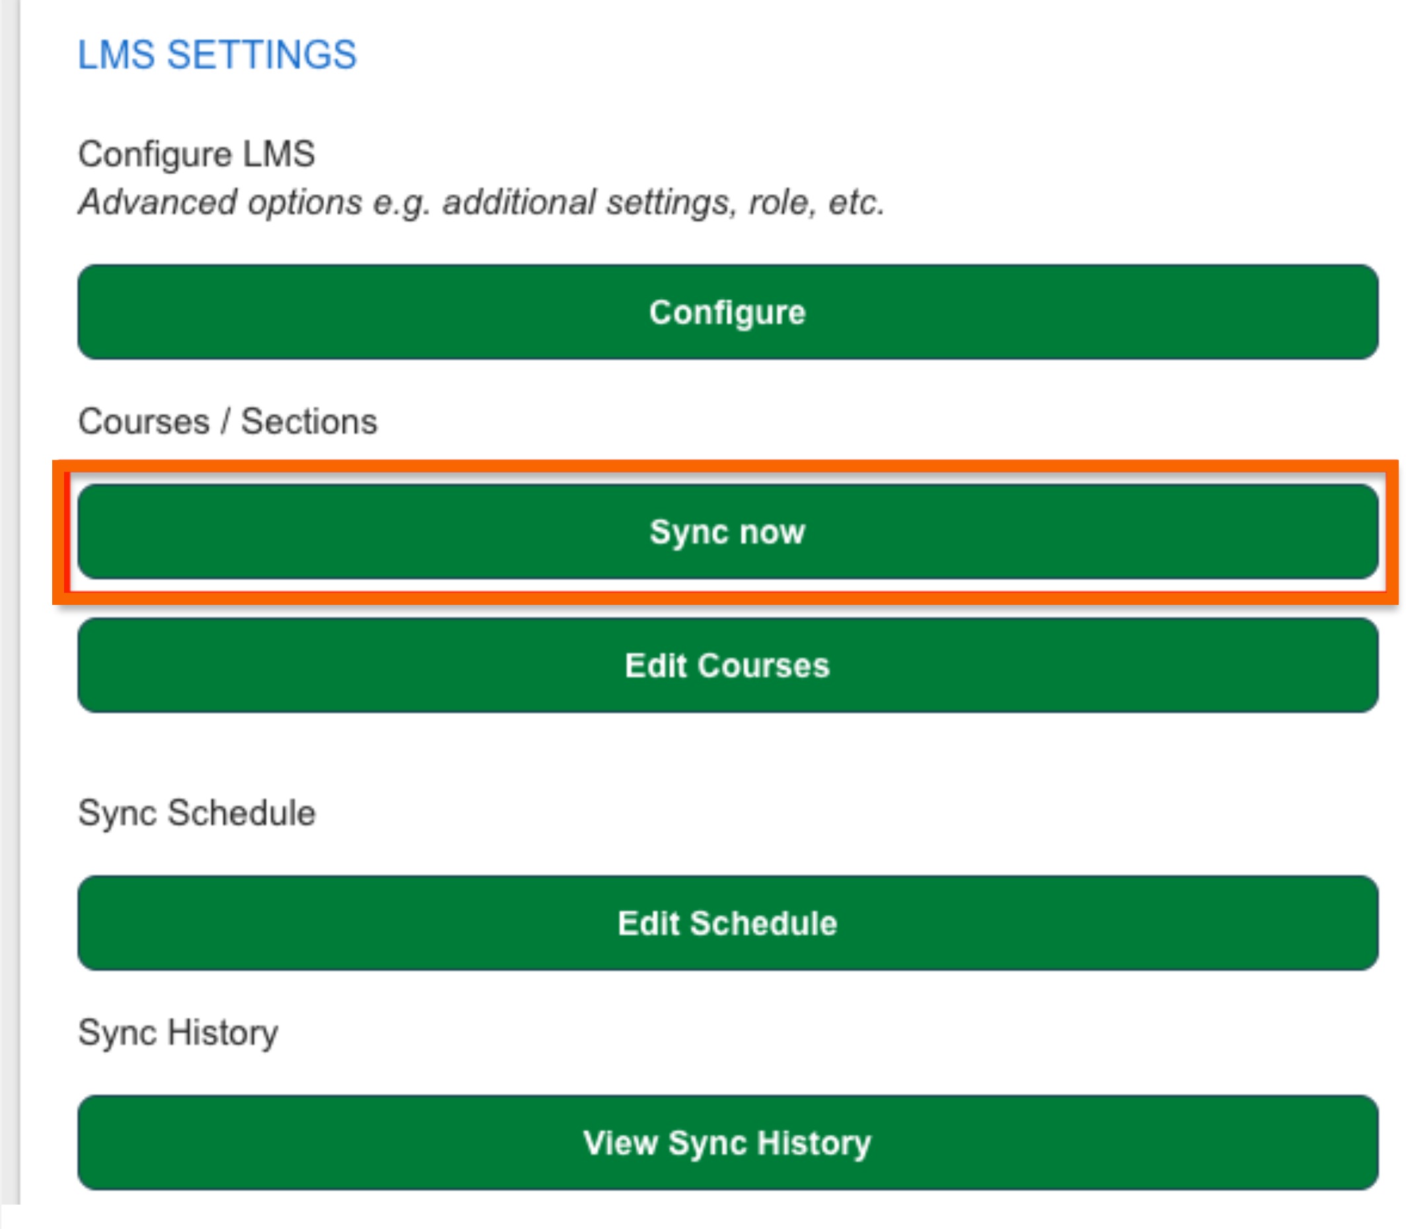Configure advanced LMS options via Configure
Viewport: 1419px width, 1229px height.
coord(727,312)
